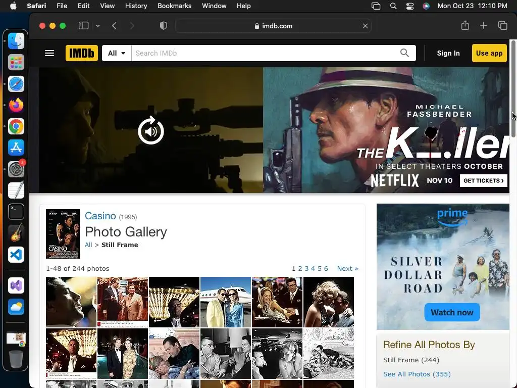The height and width of the screenshot is (388, 517).
Task: Open the Trash in the Dock
Action: pos(16,359)
